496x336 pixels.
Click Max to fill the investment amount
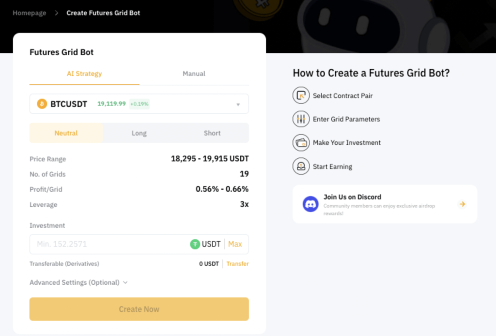tap(235, 244)
